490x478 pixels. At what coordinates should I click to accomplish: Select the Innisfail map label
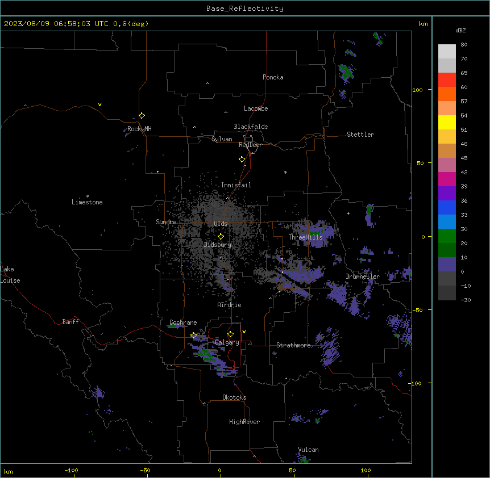point(236,185)
